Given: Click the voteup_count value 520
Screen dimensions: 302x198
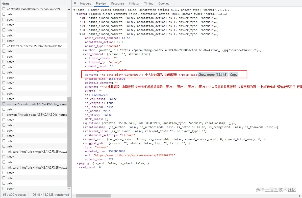Looking at the screenshot, I should click(x=111, y=159).
